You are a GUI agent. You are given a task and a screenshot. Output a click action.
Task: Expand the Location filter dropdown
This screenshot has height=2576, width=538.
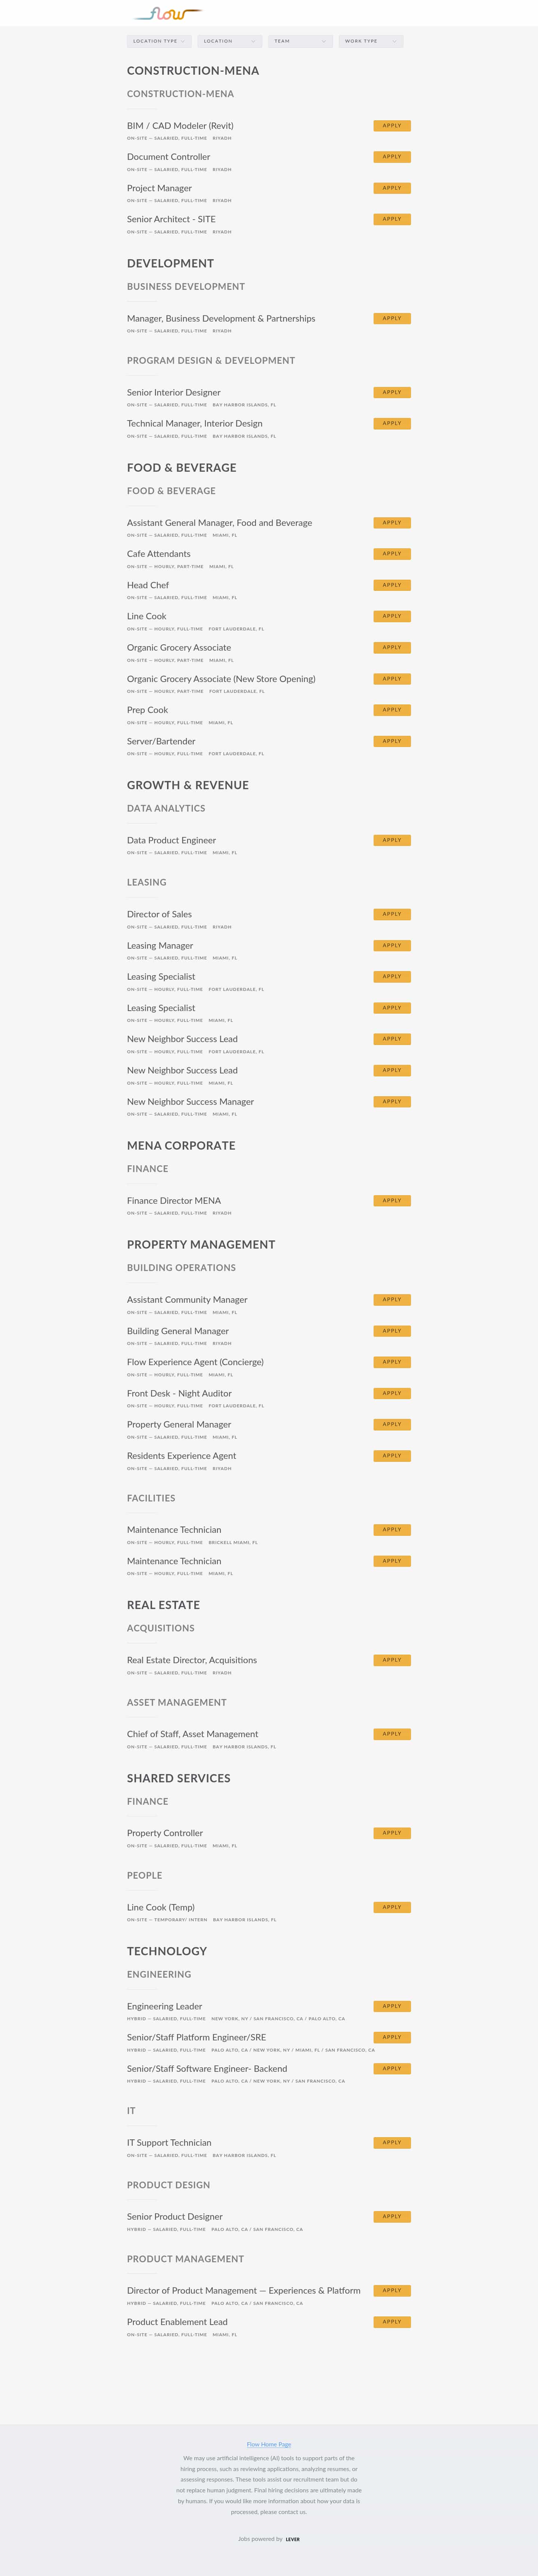click(229, 41)
